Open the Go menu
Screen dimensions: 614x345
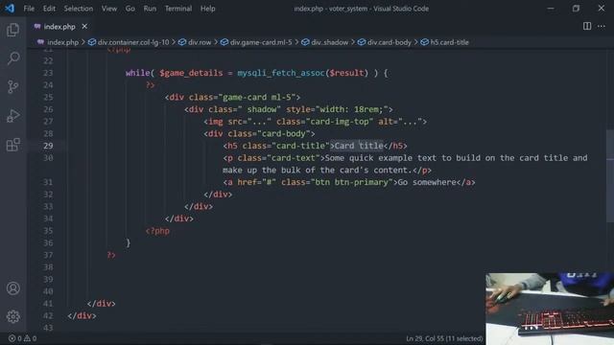[x=130, y=9]
